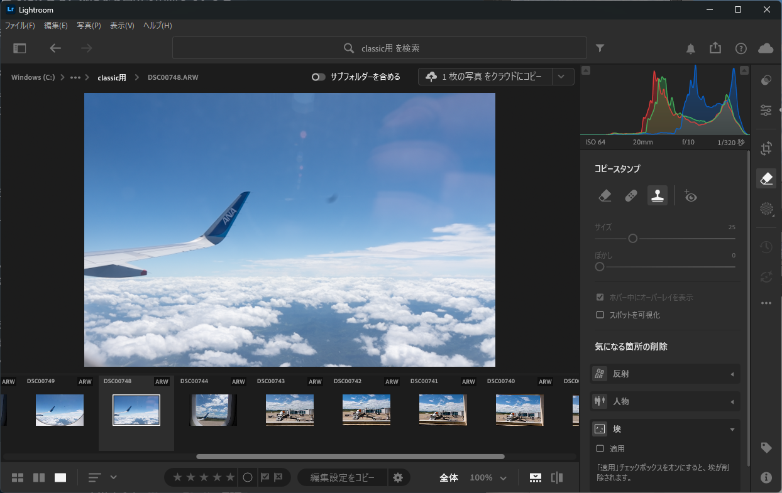
Task: Select thumbnail DSC00743
Action: tap(290, 410)
